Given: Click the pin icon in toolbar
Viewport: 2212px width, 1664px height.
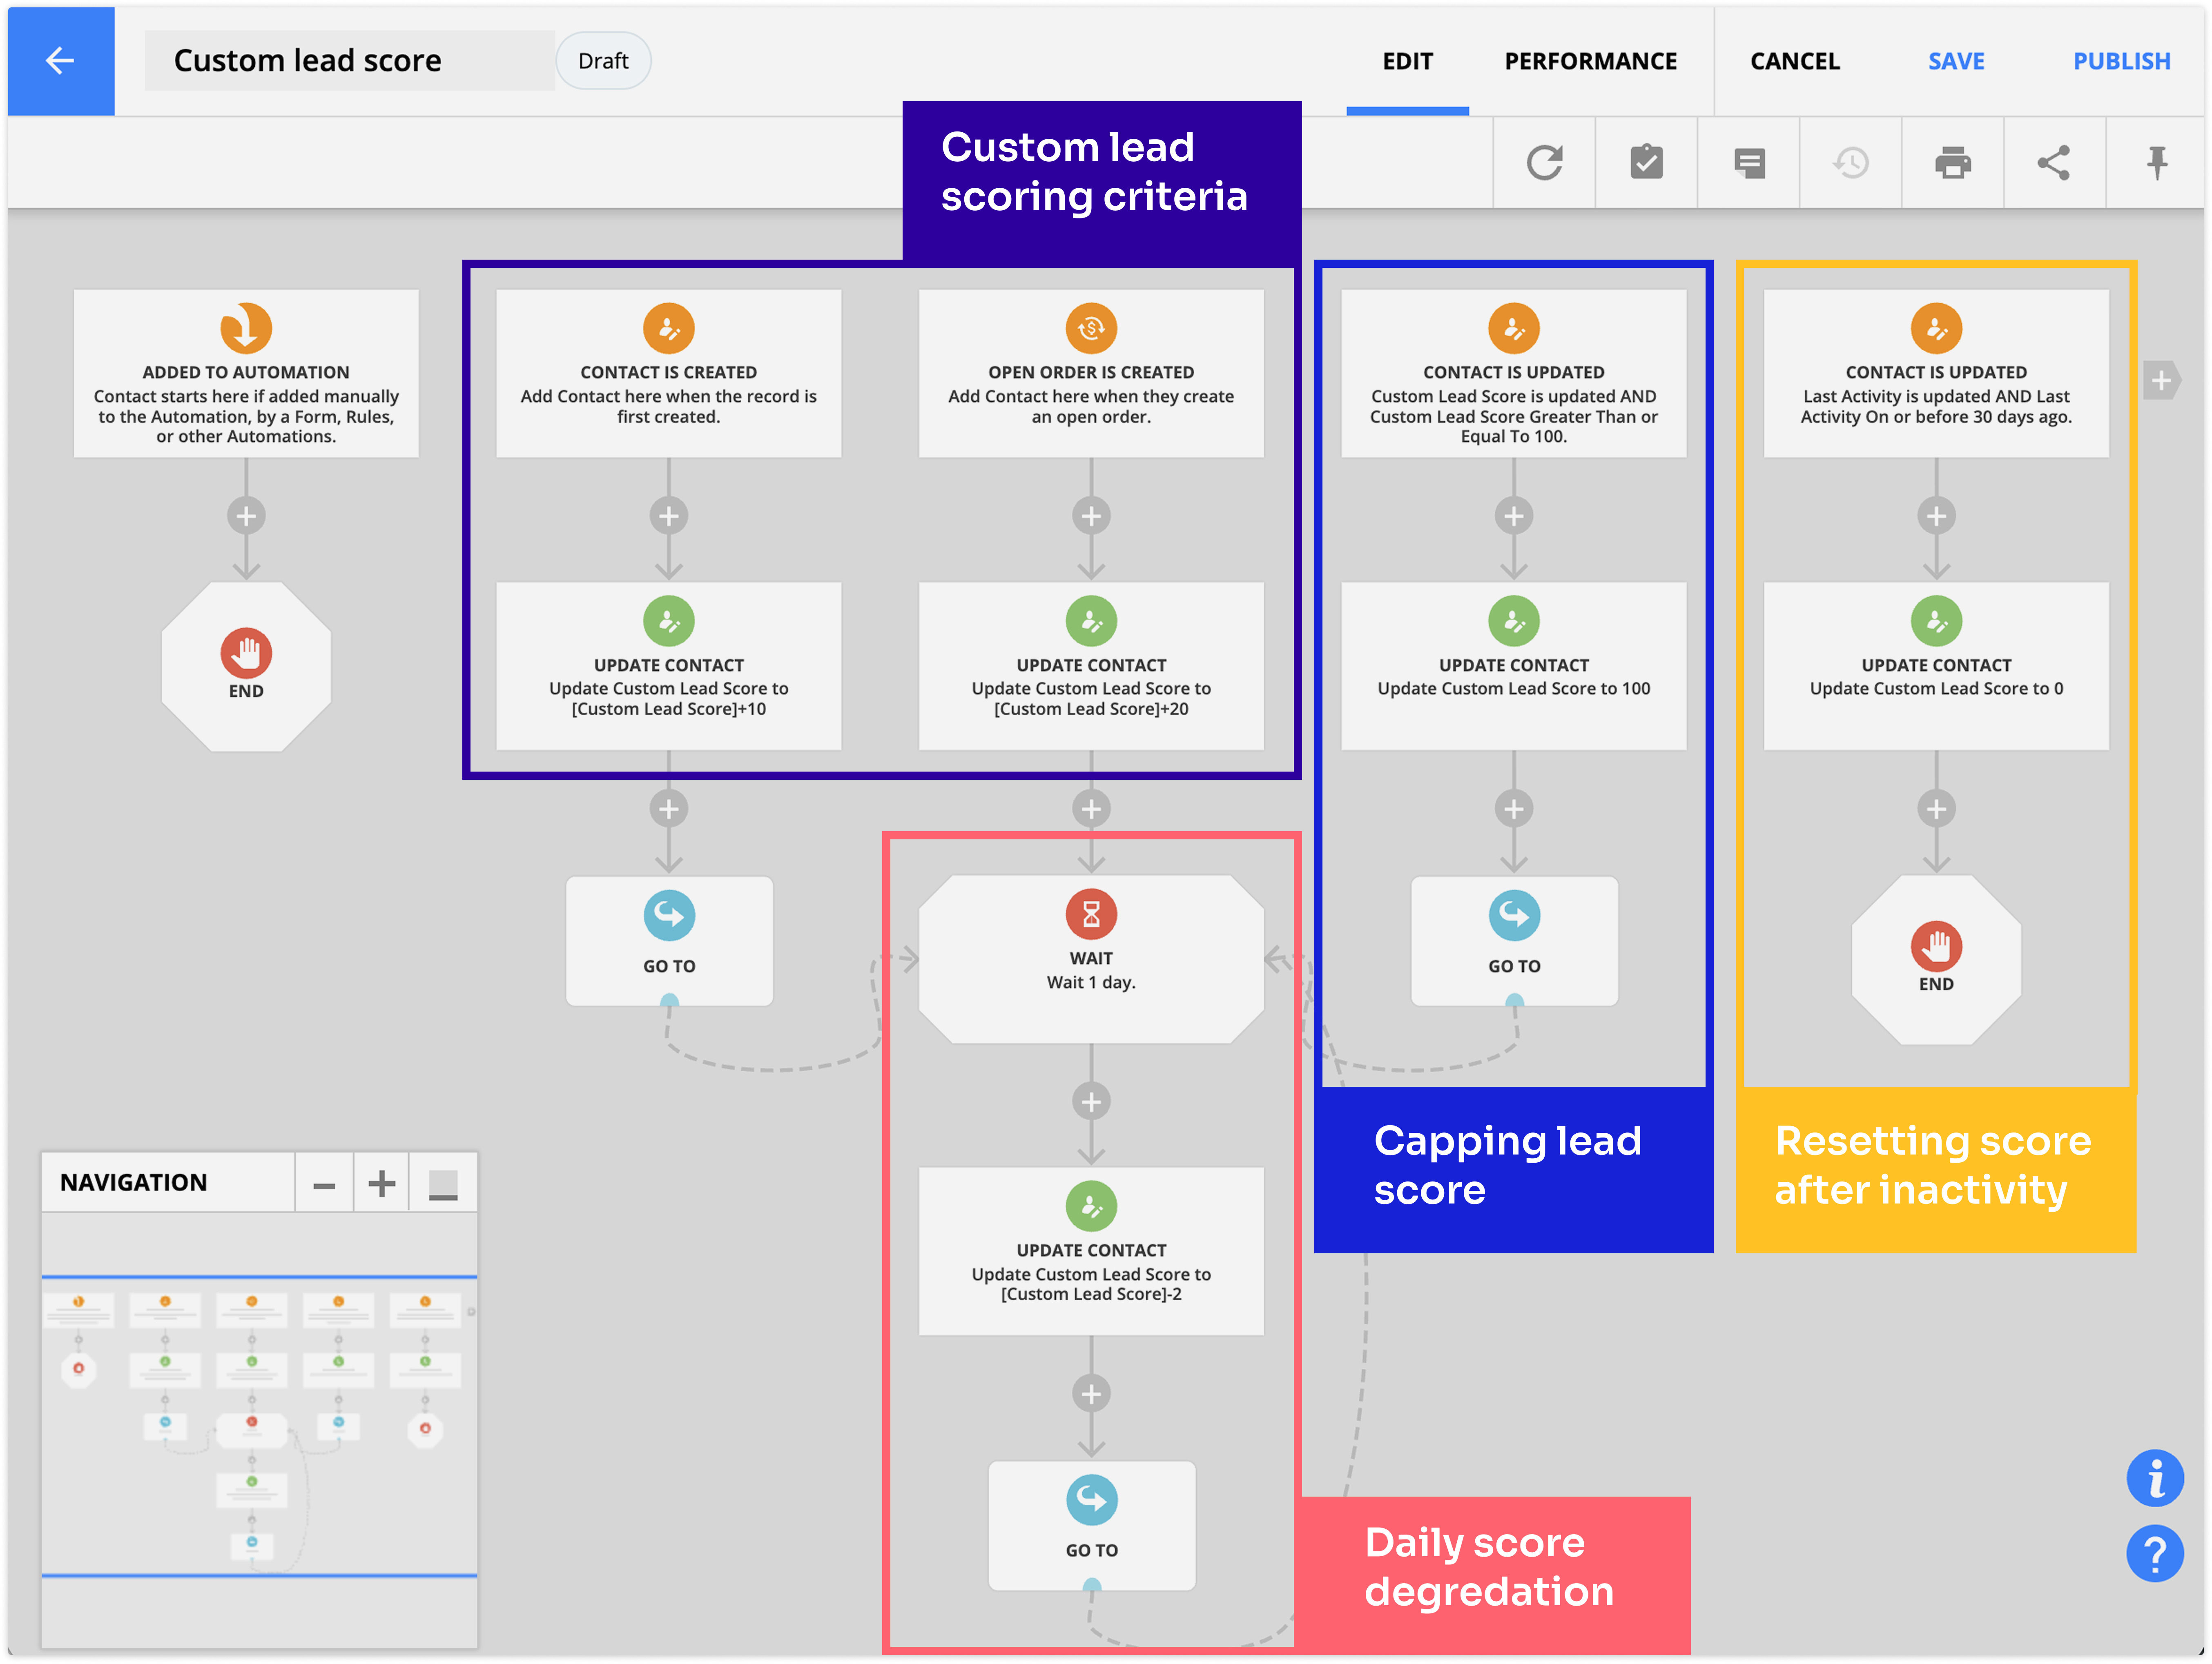Looking at the screenshot, I should pos(2157,163).
